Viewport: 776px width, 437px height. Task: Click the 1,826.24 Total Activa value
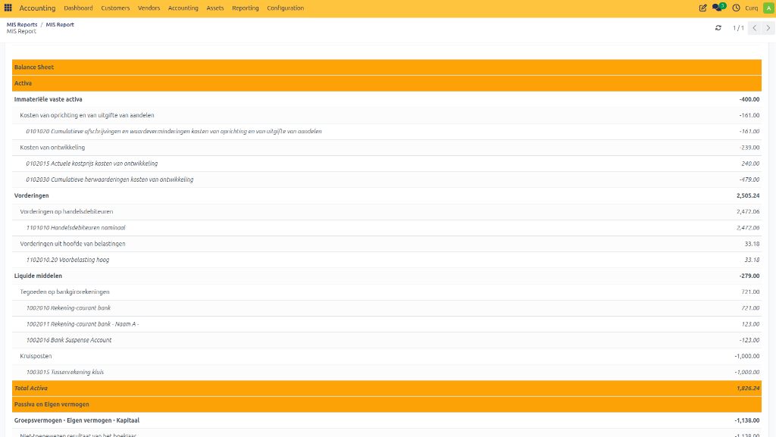[x=748, y=388]
